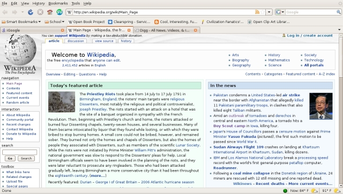Screen dimensions: 343x194
Task: Close the iGoogle tab
Action: click(62, 30)
